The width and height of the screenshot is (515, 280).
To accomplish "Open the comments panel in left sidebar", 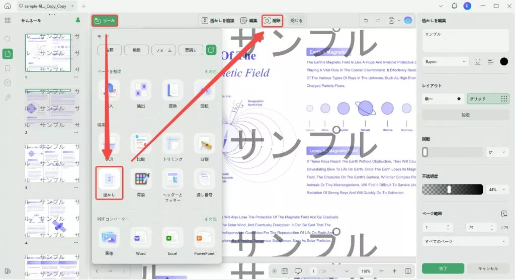I will pyautogui.click(x=8, y=83).
